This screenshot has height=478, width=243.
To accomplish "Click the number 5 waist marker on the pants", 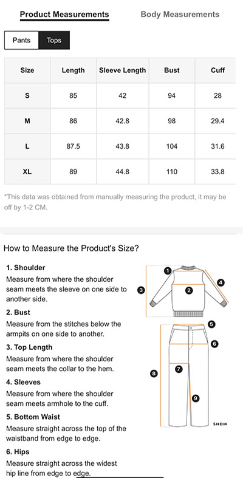I will point(211,324).
